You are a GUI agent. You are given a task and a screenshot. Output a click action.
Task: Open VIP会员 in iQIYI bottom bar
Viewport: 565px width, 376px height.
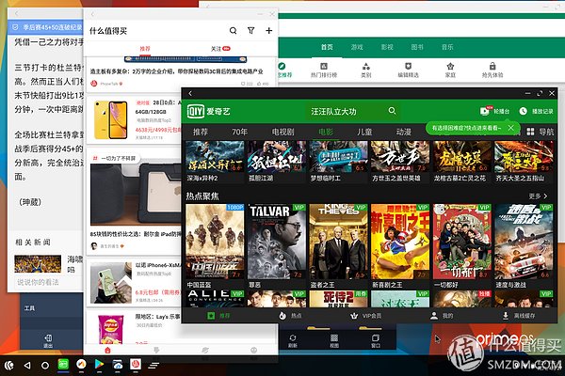(x=365, y=316)
